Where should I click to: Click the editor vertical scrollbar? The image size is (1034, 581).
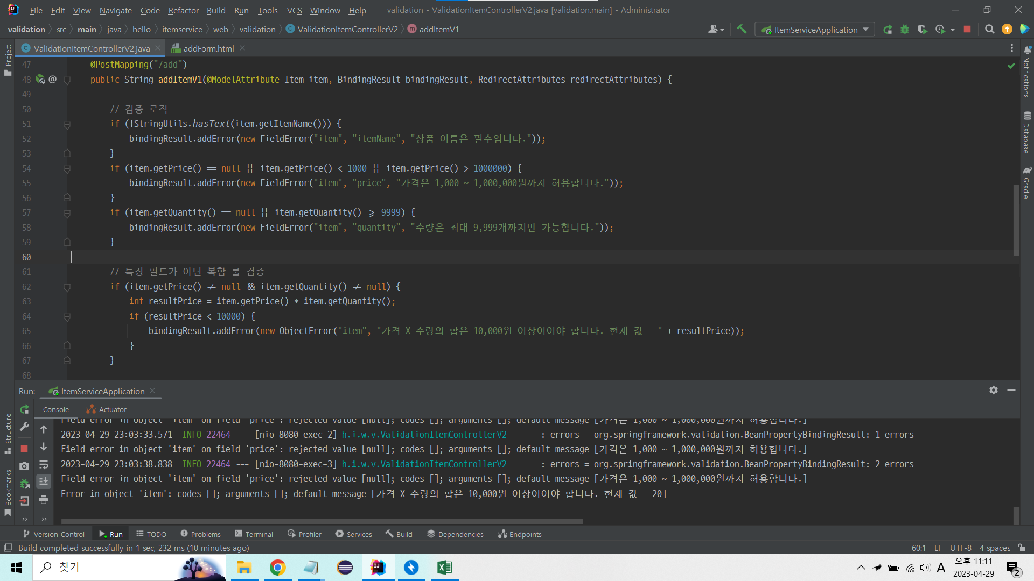coord(1016,221)
